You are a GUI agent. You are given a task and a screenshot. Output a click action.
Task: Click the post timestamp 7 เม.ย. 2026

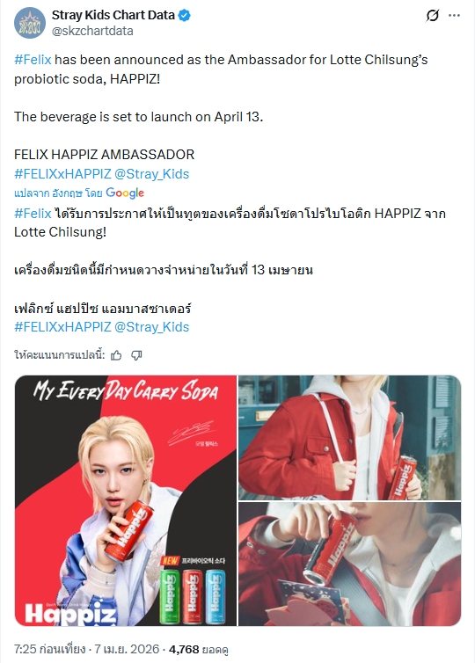coord(127,649)
